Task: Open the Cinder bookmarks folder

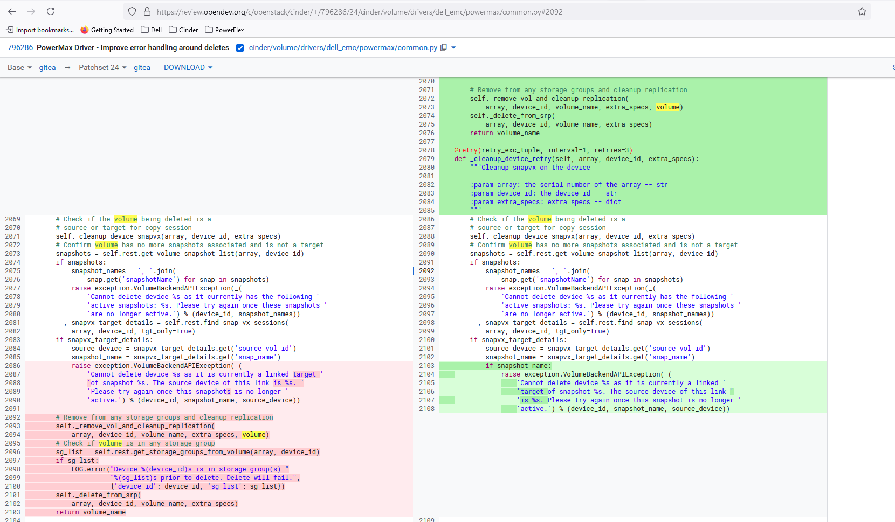Action: (x=183, y=30)
